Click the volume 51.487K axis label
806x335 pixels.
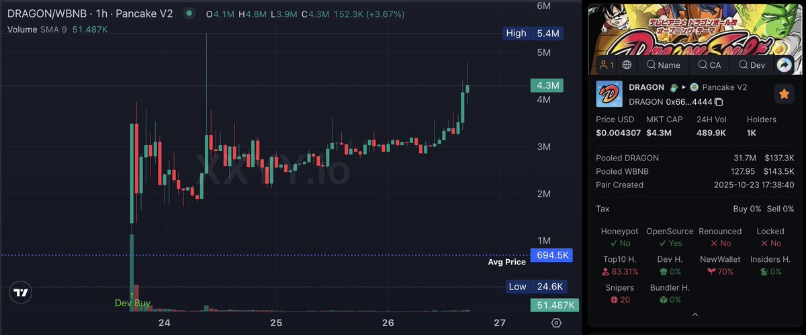pos(553,305)
